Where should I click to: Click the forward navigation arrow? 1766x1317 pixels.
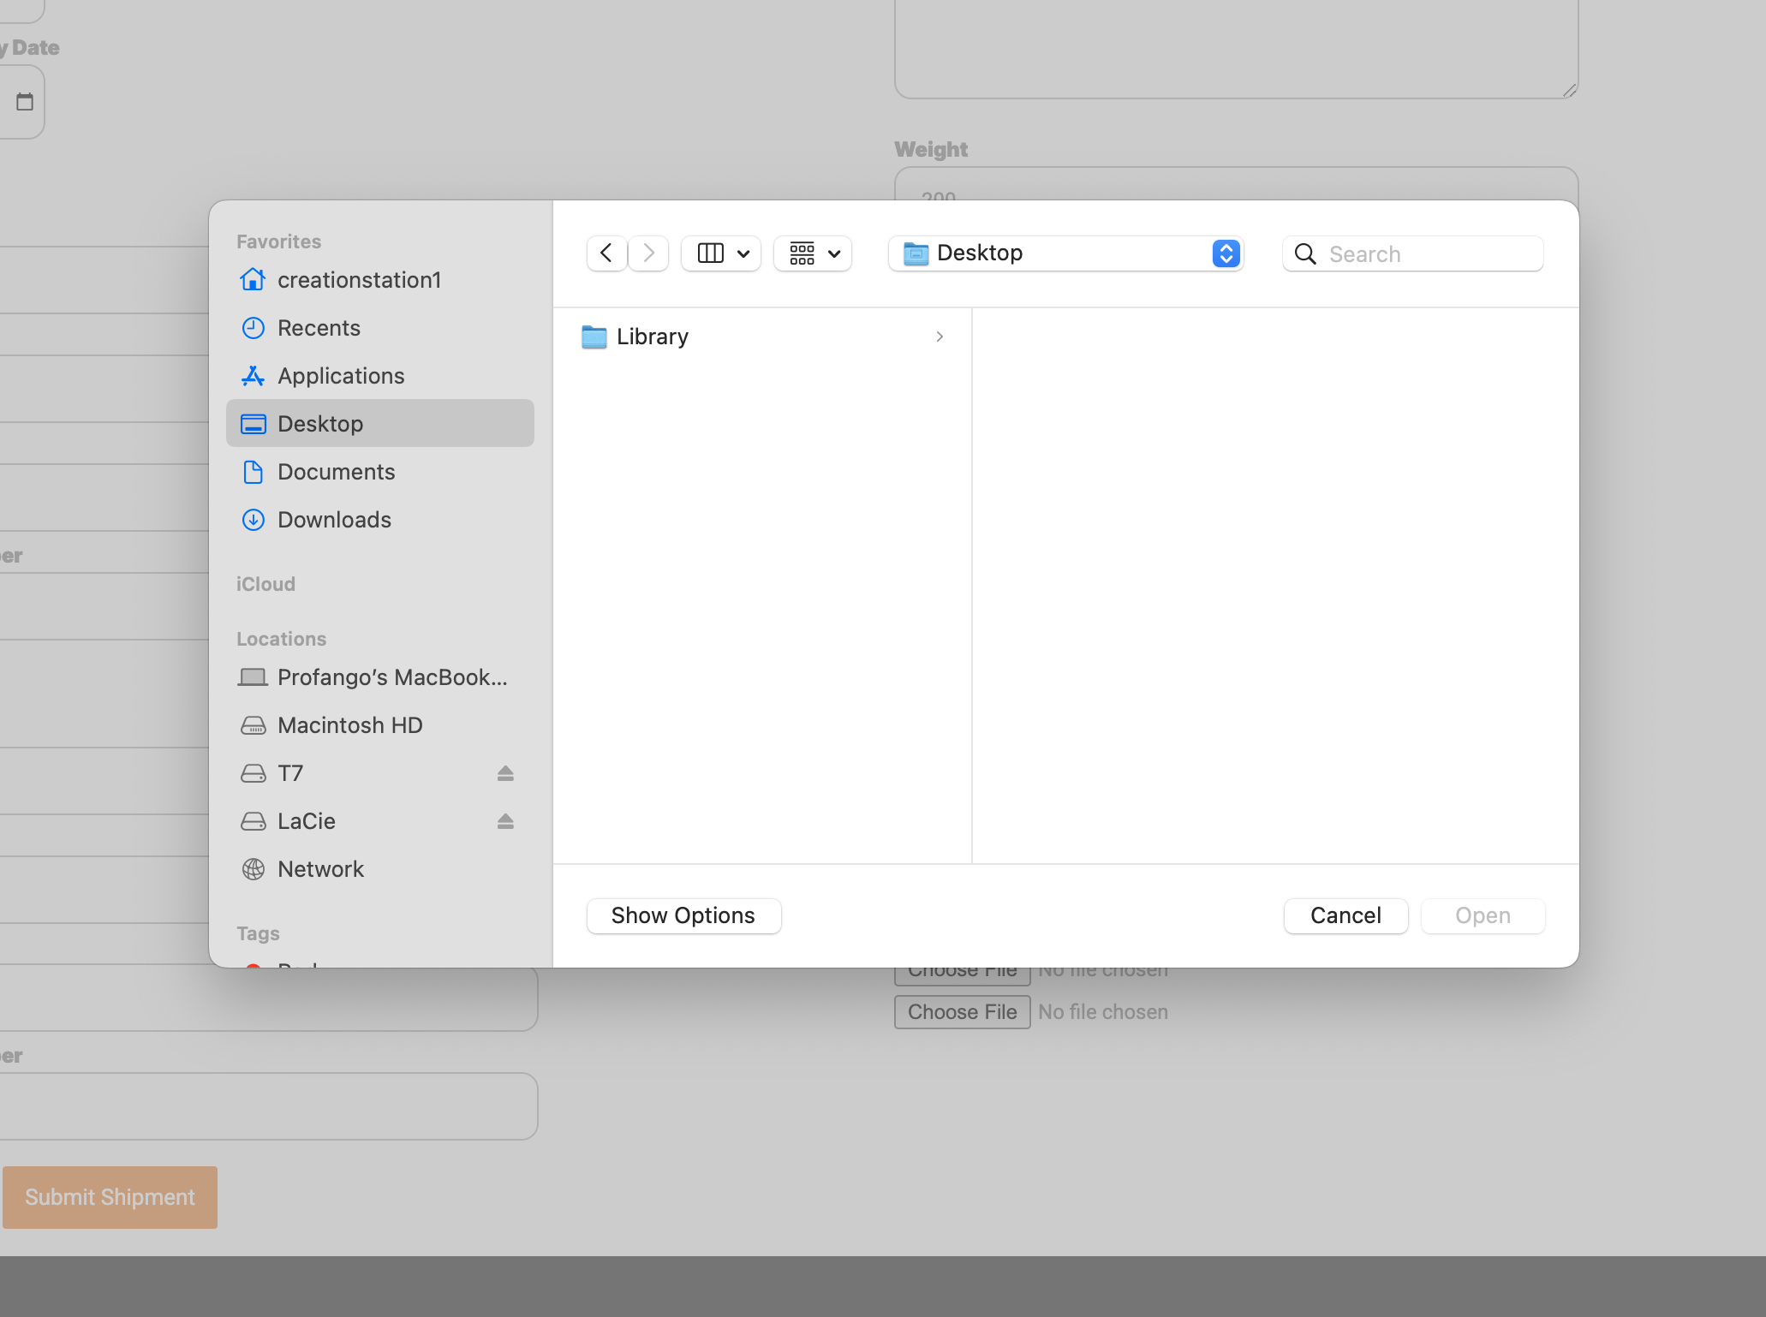648,253
